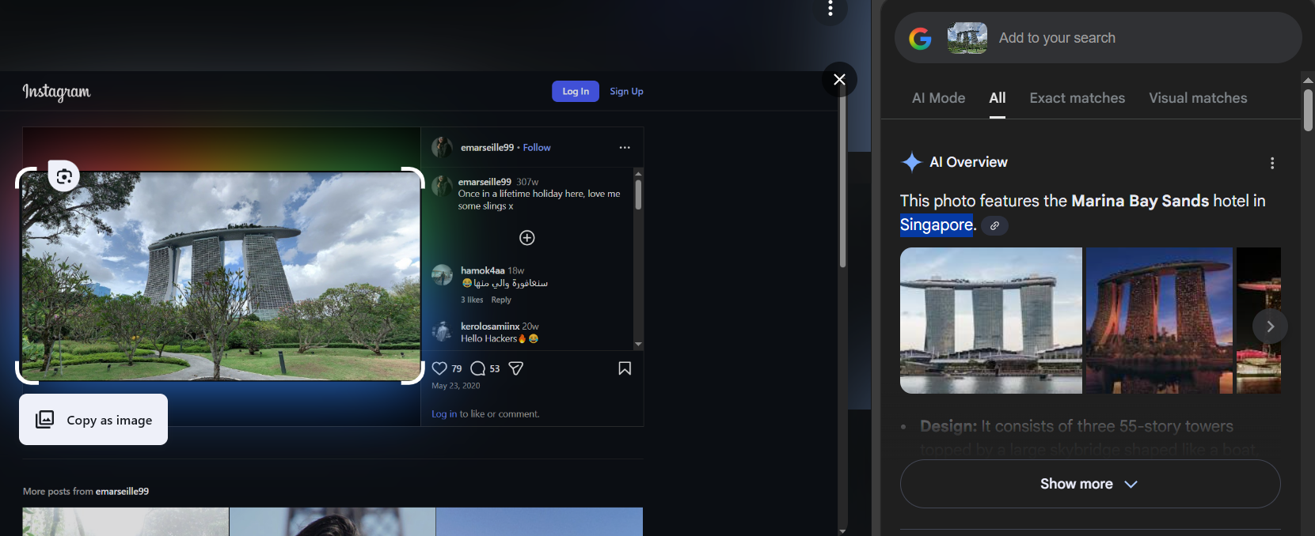Click the Log In button
Screen dimensions: 1315x536
[x=576, y=92]
